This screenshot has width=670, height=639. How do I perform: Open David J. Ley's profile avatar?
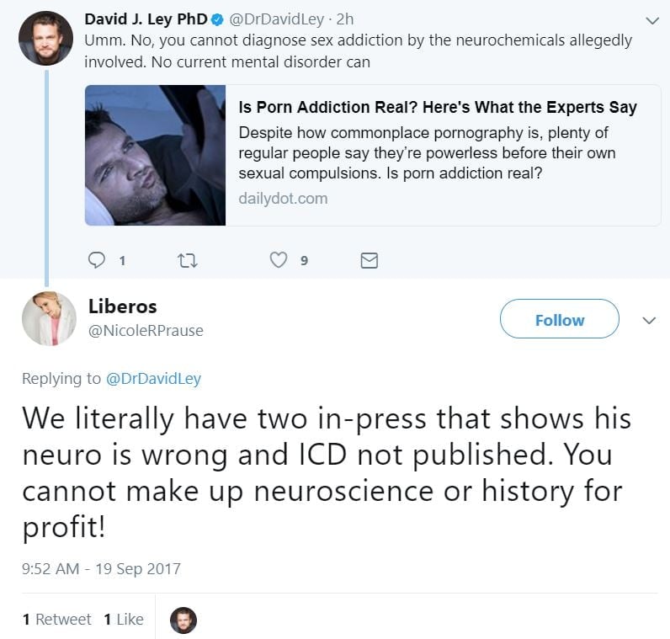pyautogui.click(x=45, y=38)
